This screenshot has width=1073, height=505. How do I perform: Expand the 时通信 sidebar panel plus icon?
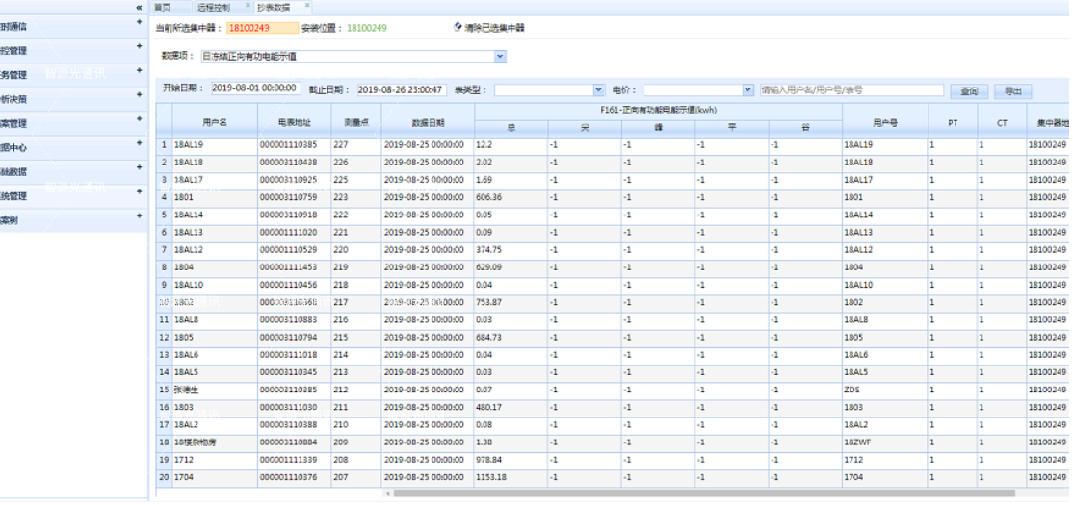139,22
